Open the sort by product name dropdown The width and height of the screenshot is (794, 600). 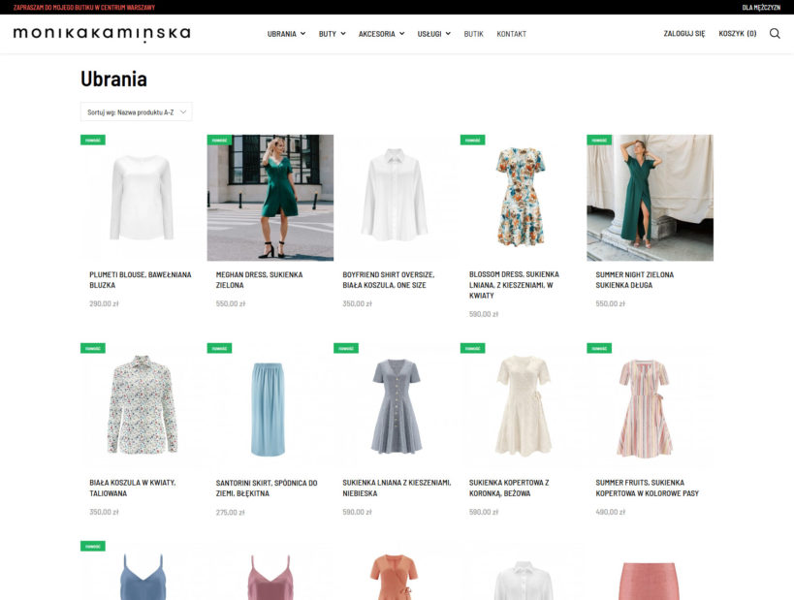137,111
